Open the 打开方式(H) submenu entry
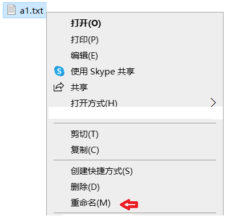The height and width of the screenshot is (220, 231). [94, 103]
